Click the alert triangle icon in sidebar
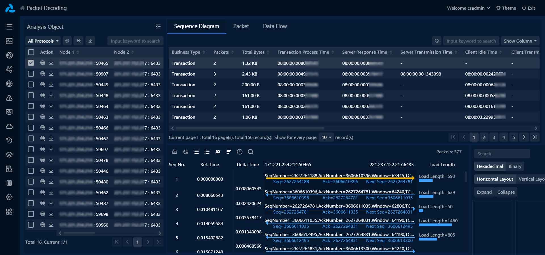Viewport: 545px width, 255px height. coord(9,98)
